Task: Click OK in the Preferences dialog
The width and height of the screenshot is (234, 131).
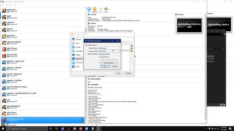Action: pos(118,74)
